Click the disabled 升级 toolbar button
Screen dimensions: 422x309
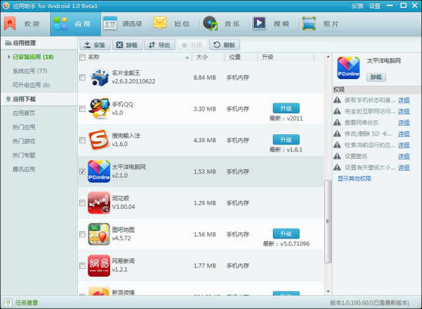click(192, 45)
